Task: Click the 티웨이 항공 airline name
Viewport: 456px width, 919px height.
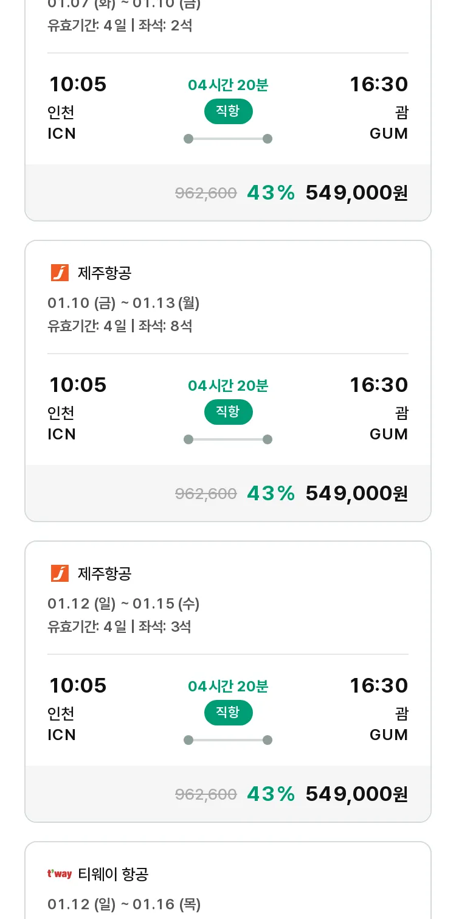Action: tap(113, 874)
